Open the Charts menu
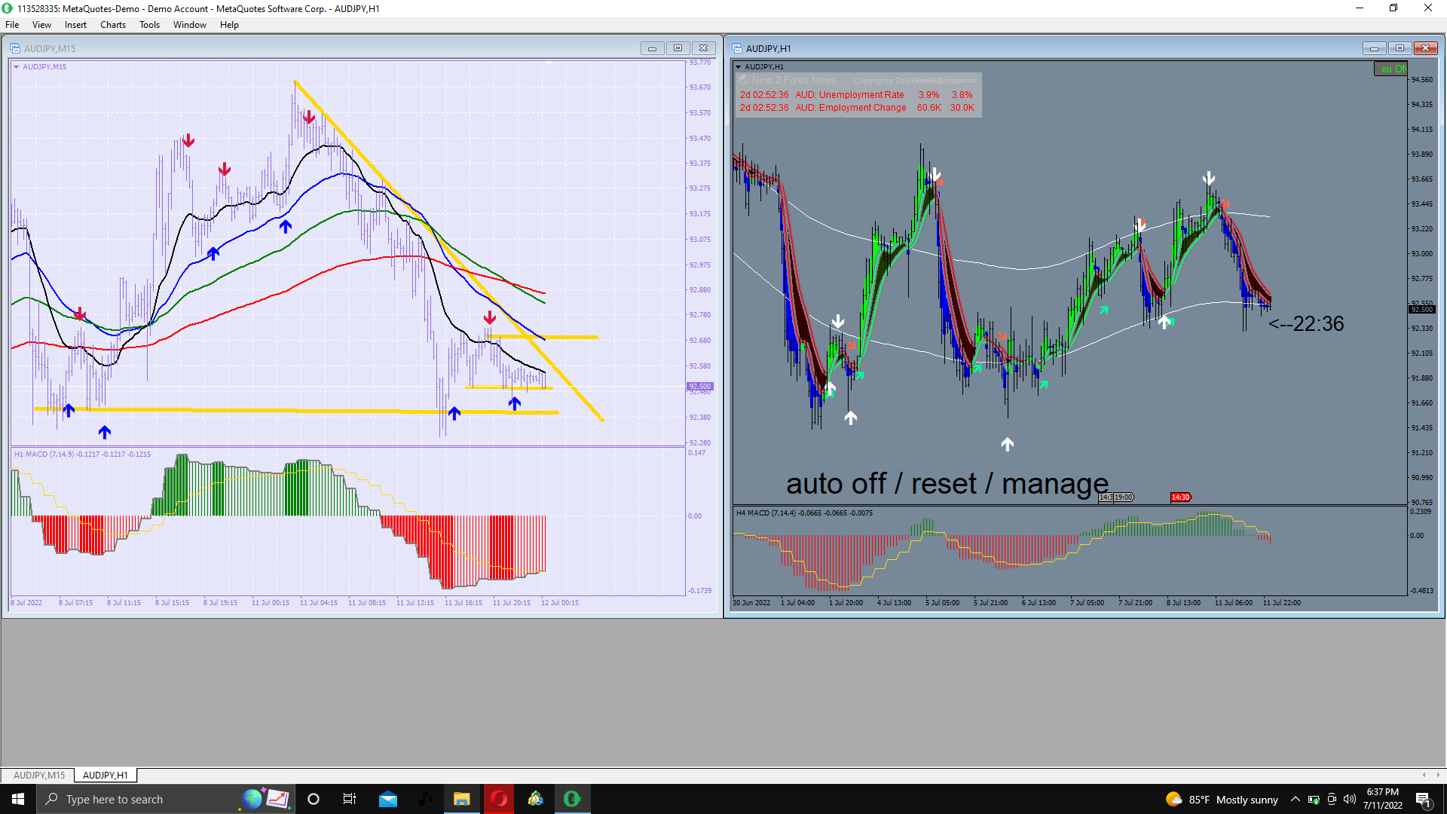This screenshot has height=814, width=1447. coord(112,25)
